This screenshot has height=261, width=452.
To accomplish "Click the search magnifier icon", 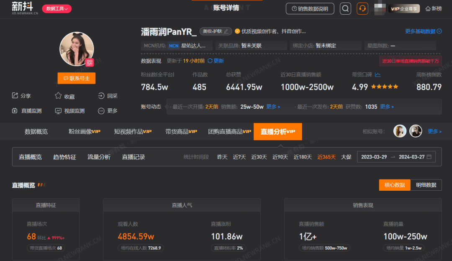I will pyautogui.click(x=345, y=9).
